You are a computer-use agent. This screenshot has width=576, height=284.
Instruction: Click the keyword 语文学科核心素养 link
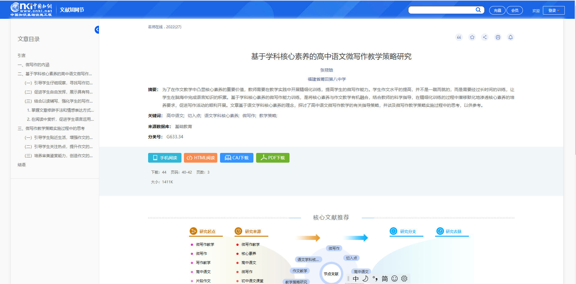point(222,116)
